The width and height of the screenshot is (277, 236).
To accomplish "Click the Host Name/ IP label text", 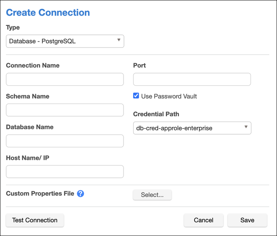I will [x=27, y=158].
